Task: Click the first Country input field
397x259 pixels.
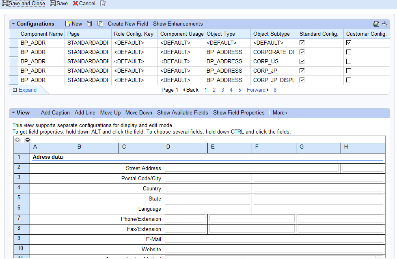Action: pyautogui.click(x=207, y=188)
